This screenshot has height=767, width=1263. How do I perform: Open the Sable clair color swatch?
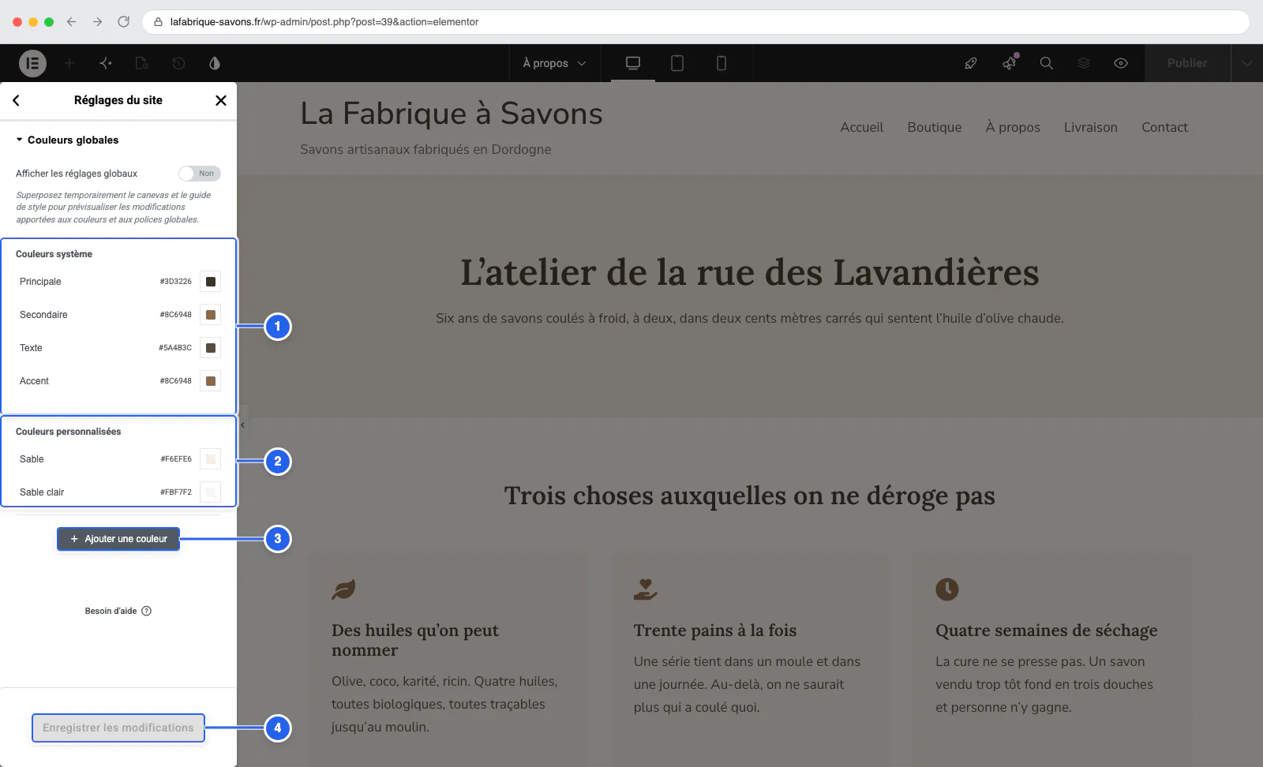(x=211, y=492)
